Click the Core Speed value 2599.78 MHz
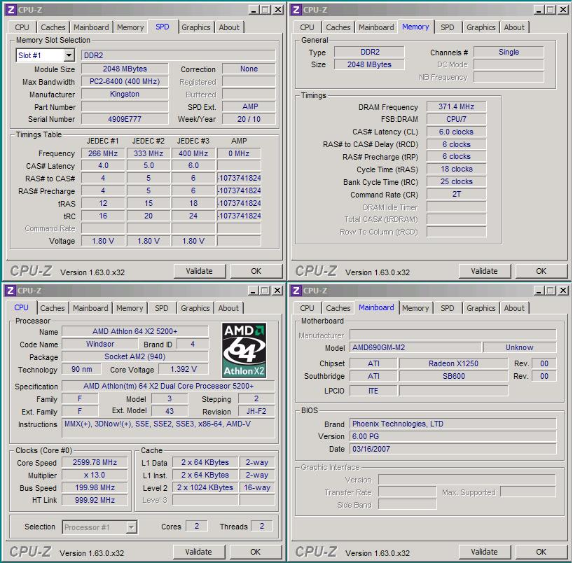The height and width of the screenshot is (563, 573). 95,462
